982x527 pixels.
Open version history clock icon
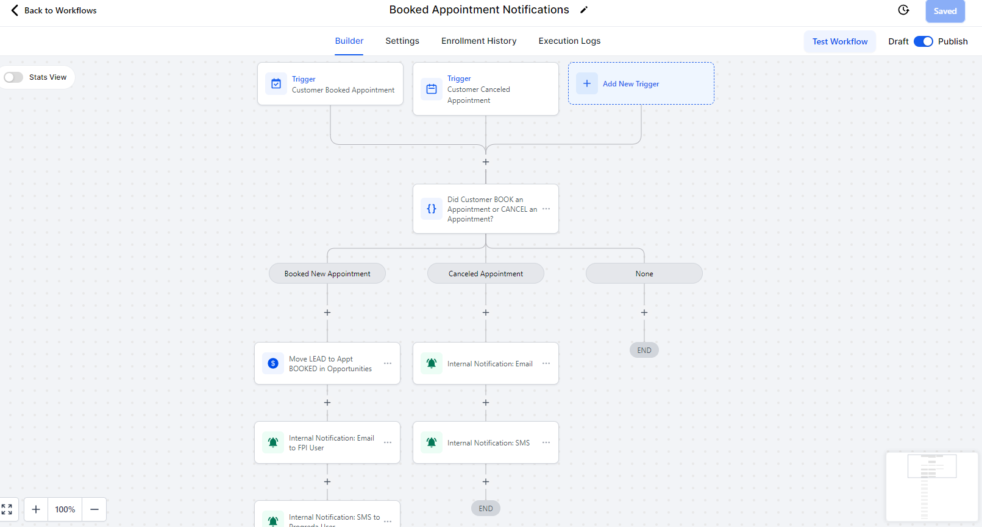903,10
